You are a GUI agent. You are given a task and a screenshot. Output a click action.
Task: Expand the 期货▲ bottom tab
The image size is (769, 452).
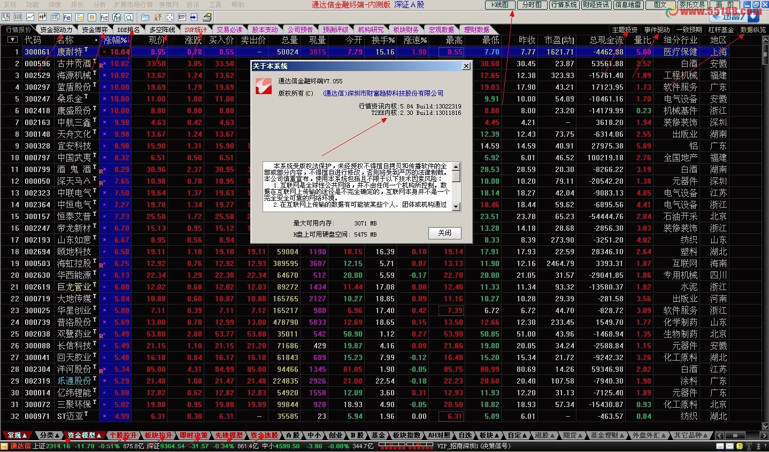point(573,435)
